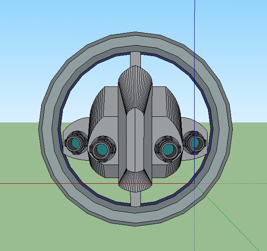
Task: Select the far-left teal engine lens
Action: click(x=75, y=143)
